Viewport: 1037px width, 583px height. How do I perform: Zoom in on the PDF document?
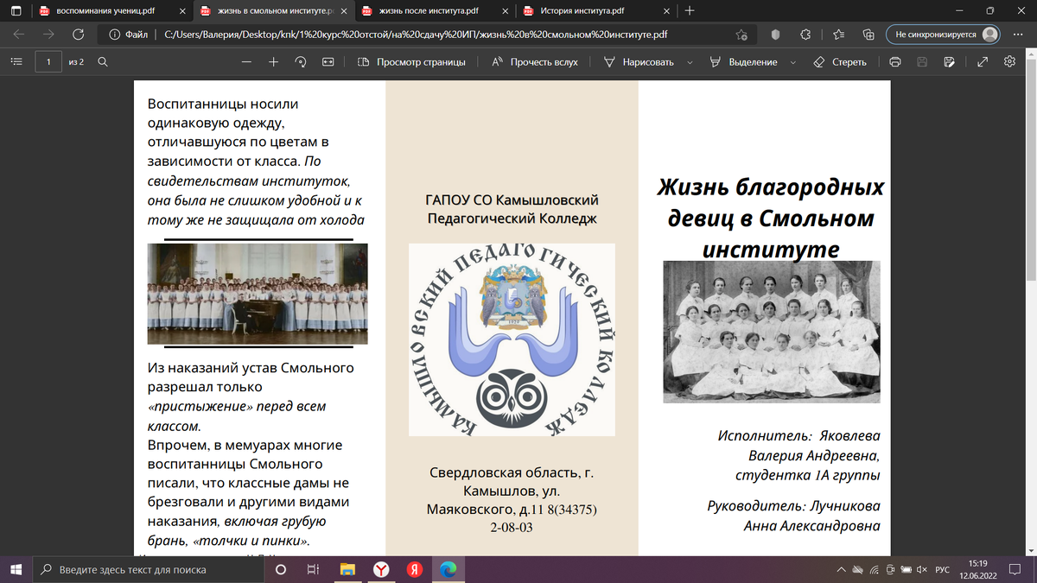tap(273, 61)
